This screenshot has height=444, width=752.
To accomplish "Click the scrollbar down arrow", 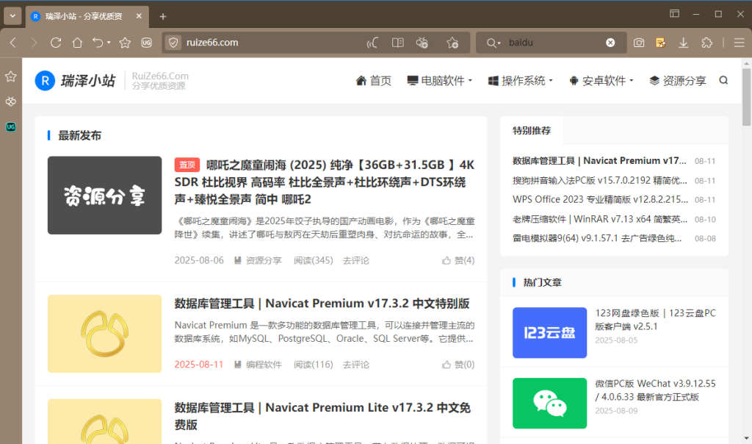I will click(746, 438).
